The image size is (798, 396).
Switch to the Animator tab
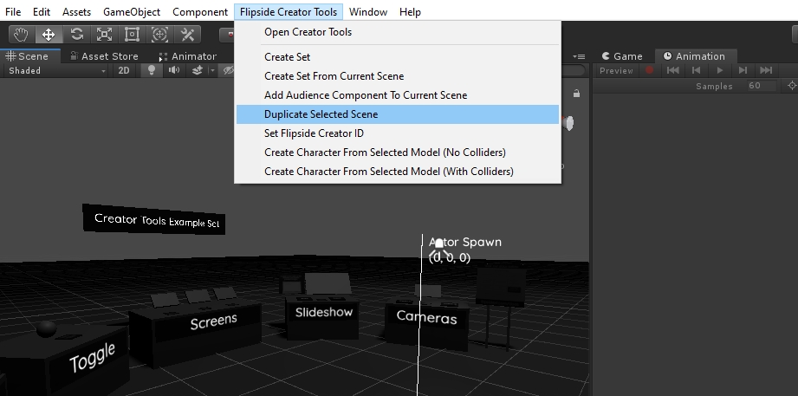(x=188, y=56)
